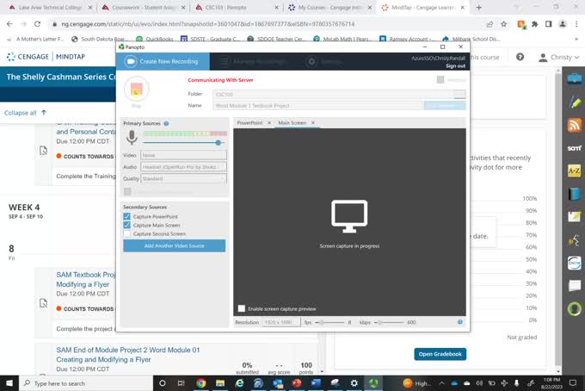Viewport: 585px width, 391px height.
Task: Toggle the Capture PowerPoint checkbox
Action: (x=126, y=216)
